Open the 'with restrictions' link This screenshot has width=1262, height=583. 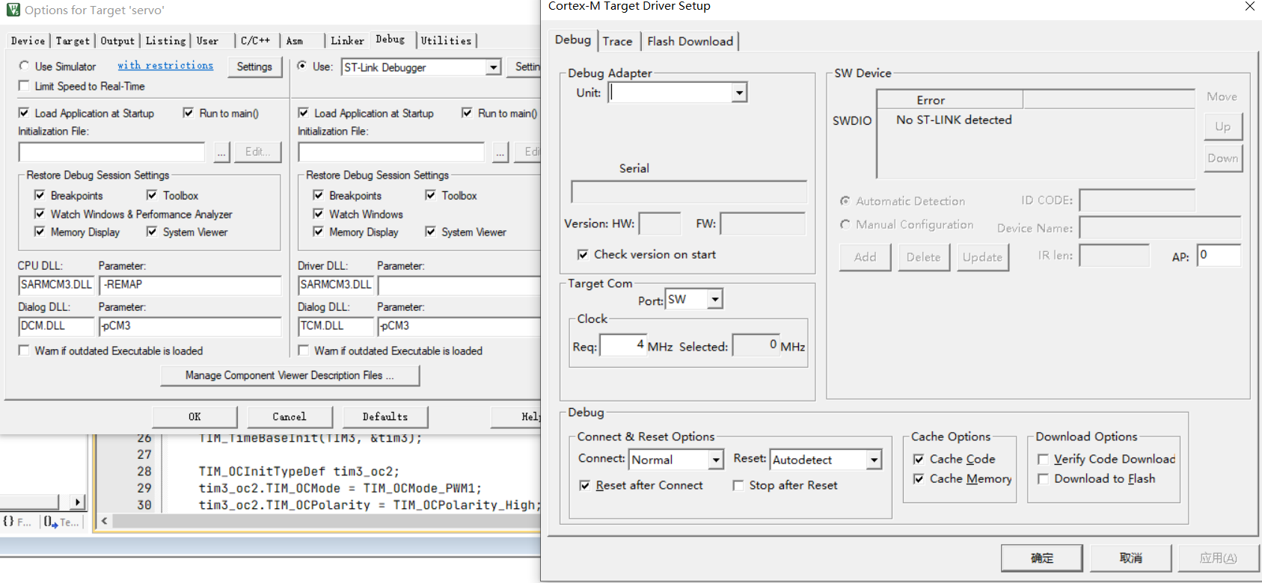[x=165, y=66]
